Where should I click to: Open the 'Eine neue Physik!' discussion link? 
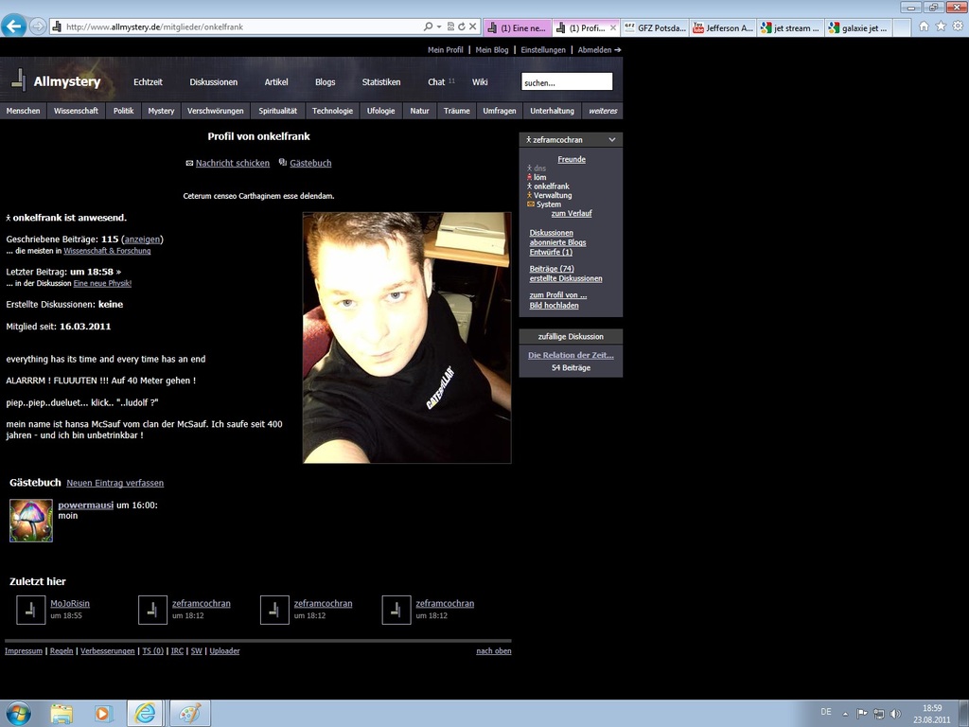(x=102, y=284)
